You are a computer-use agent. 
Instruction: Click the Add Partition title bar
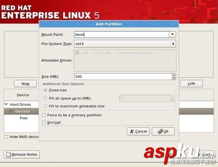click(109, 24)
